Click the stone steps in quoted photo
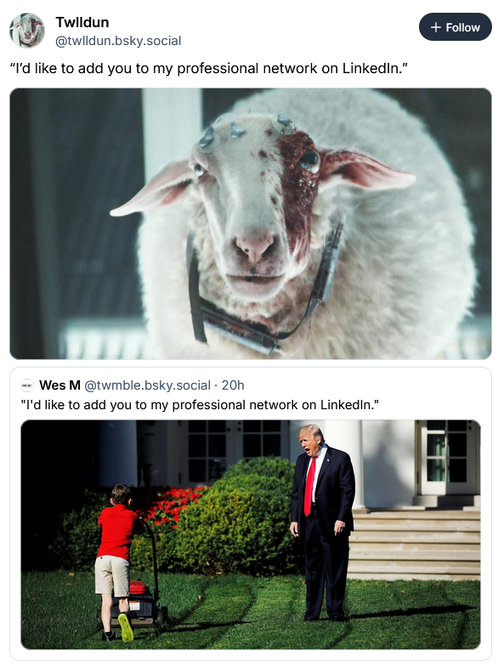498x667 pixels. (415, 543)
